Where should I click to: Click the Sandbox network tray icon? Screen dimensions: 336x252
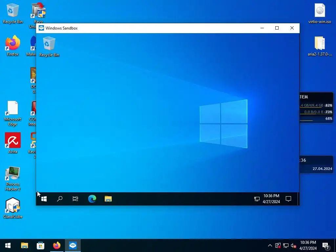click(x=257, y=199)
